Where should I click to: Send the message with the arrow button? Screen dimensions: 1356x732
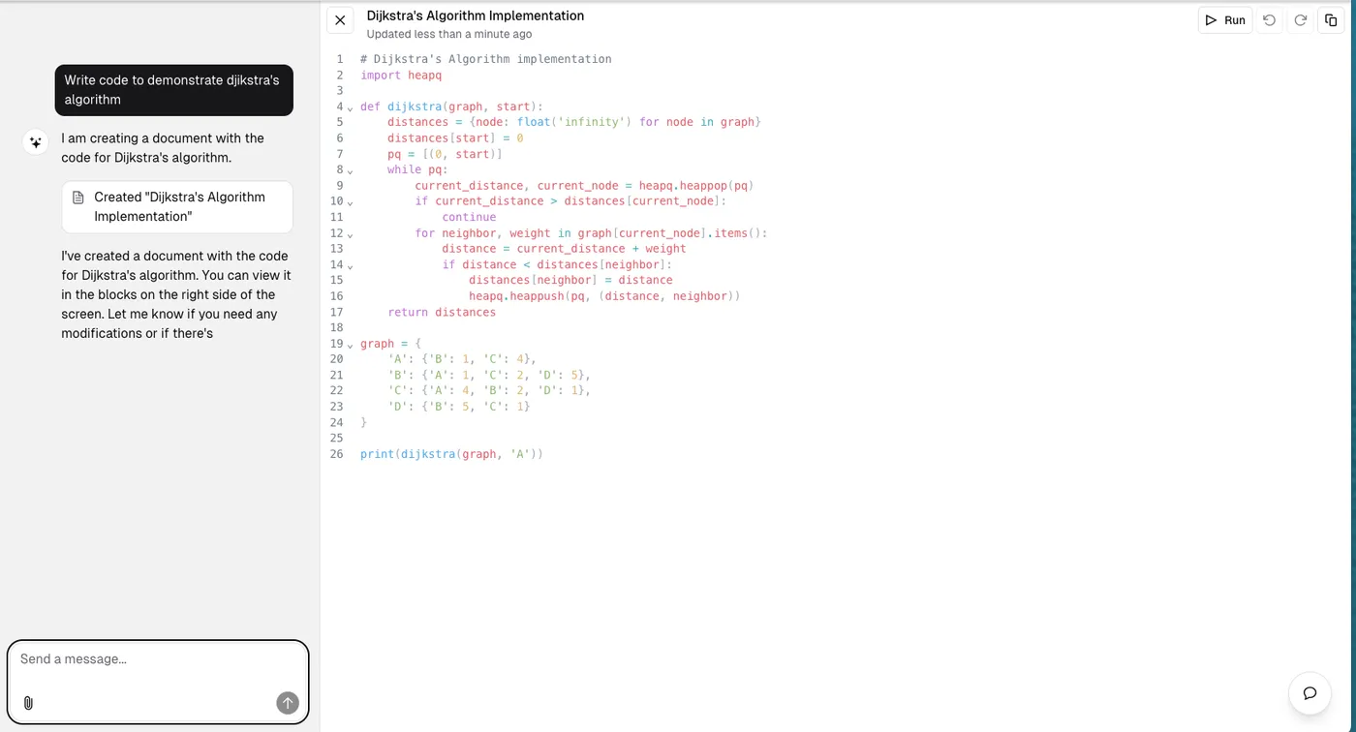click(288, 703)
